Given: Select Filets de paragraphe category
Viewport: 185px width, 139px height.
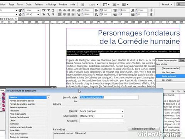Looking at the screenshot, I should pyautogui.click(x=18, y=114).
